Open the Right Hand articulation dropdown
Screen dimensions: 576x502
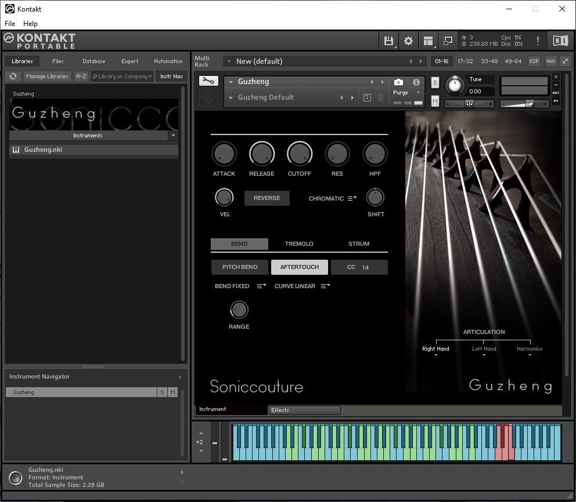pos(435,351)
